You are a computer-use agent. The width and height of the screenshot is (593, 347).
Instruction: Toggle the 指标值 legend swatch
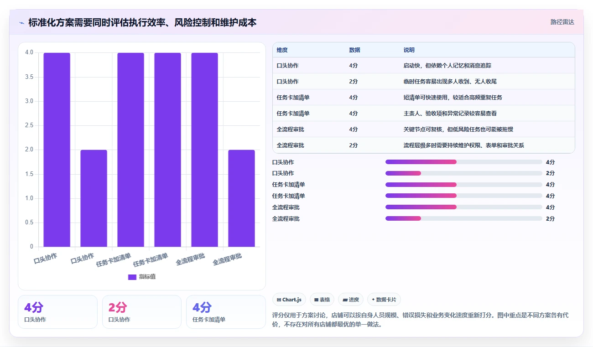[132, 277]
